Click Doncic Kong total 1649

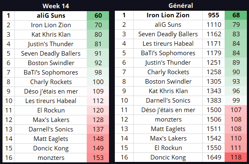coord(214,157)
